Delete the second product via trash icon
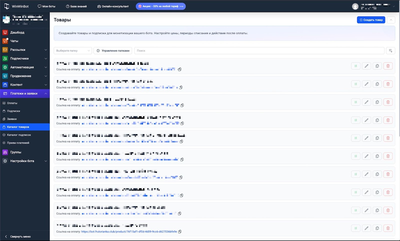Viewport: 400px width, 241px height. pos(388,84)
